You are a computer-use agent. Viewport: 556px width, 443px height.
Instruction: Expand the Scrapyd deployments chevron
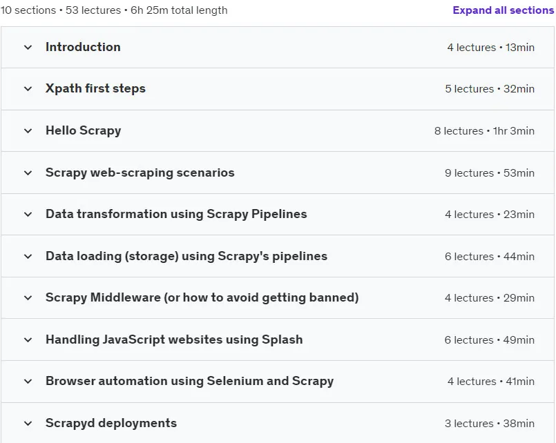[28, 424]
